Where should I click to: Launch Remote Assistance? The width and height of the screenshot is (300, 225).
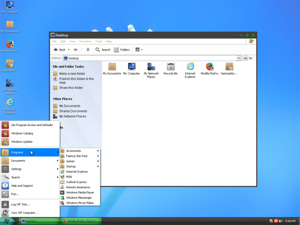click(80, 187)
